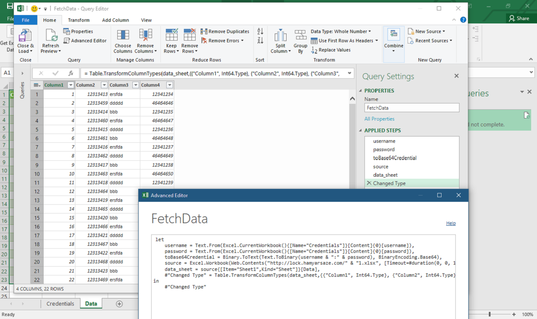Click the Share button in Excel
Viewport: 537px width, 319px height.
coord(519,18)
